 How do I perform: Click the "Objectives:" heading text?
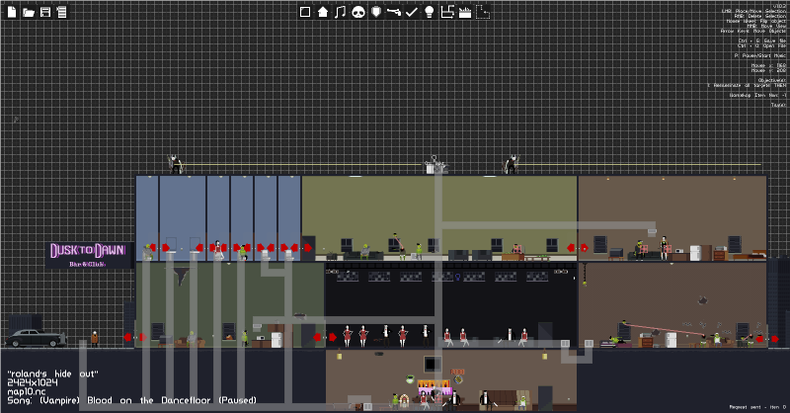tap(772, 80)
